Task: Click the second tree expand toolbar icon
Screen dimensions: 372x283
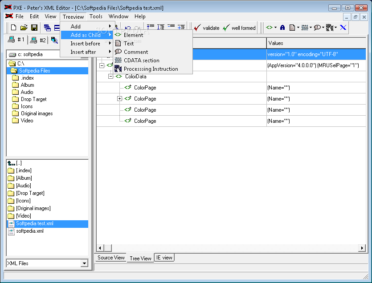Action: point(161,27)
